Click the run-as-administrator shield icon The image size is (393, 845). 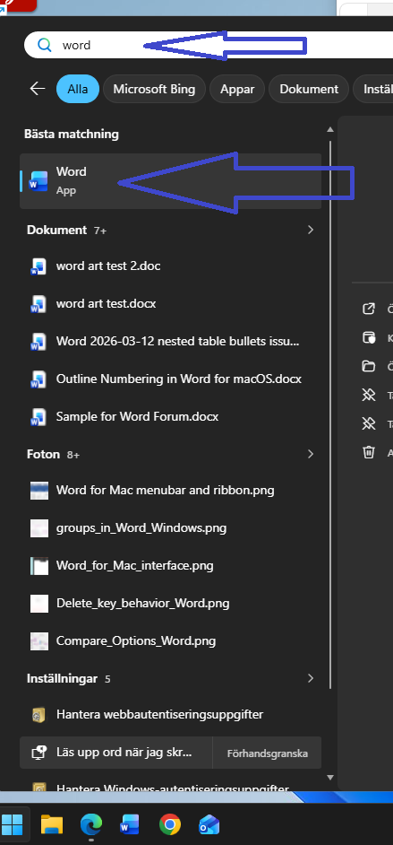(368, 338)
